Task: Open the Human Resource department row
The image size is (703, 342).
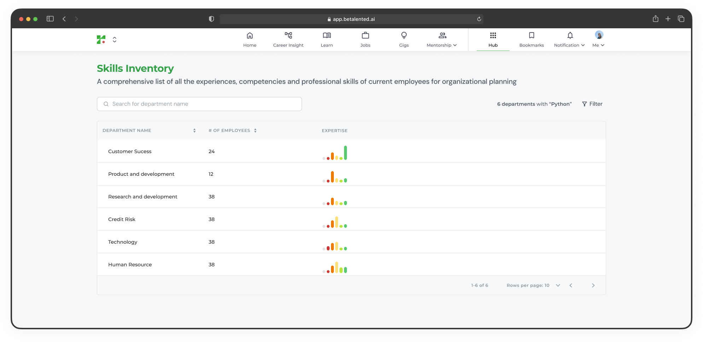Action: point(351,265)
